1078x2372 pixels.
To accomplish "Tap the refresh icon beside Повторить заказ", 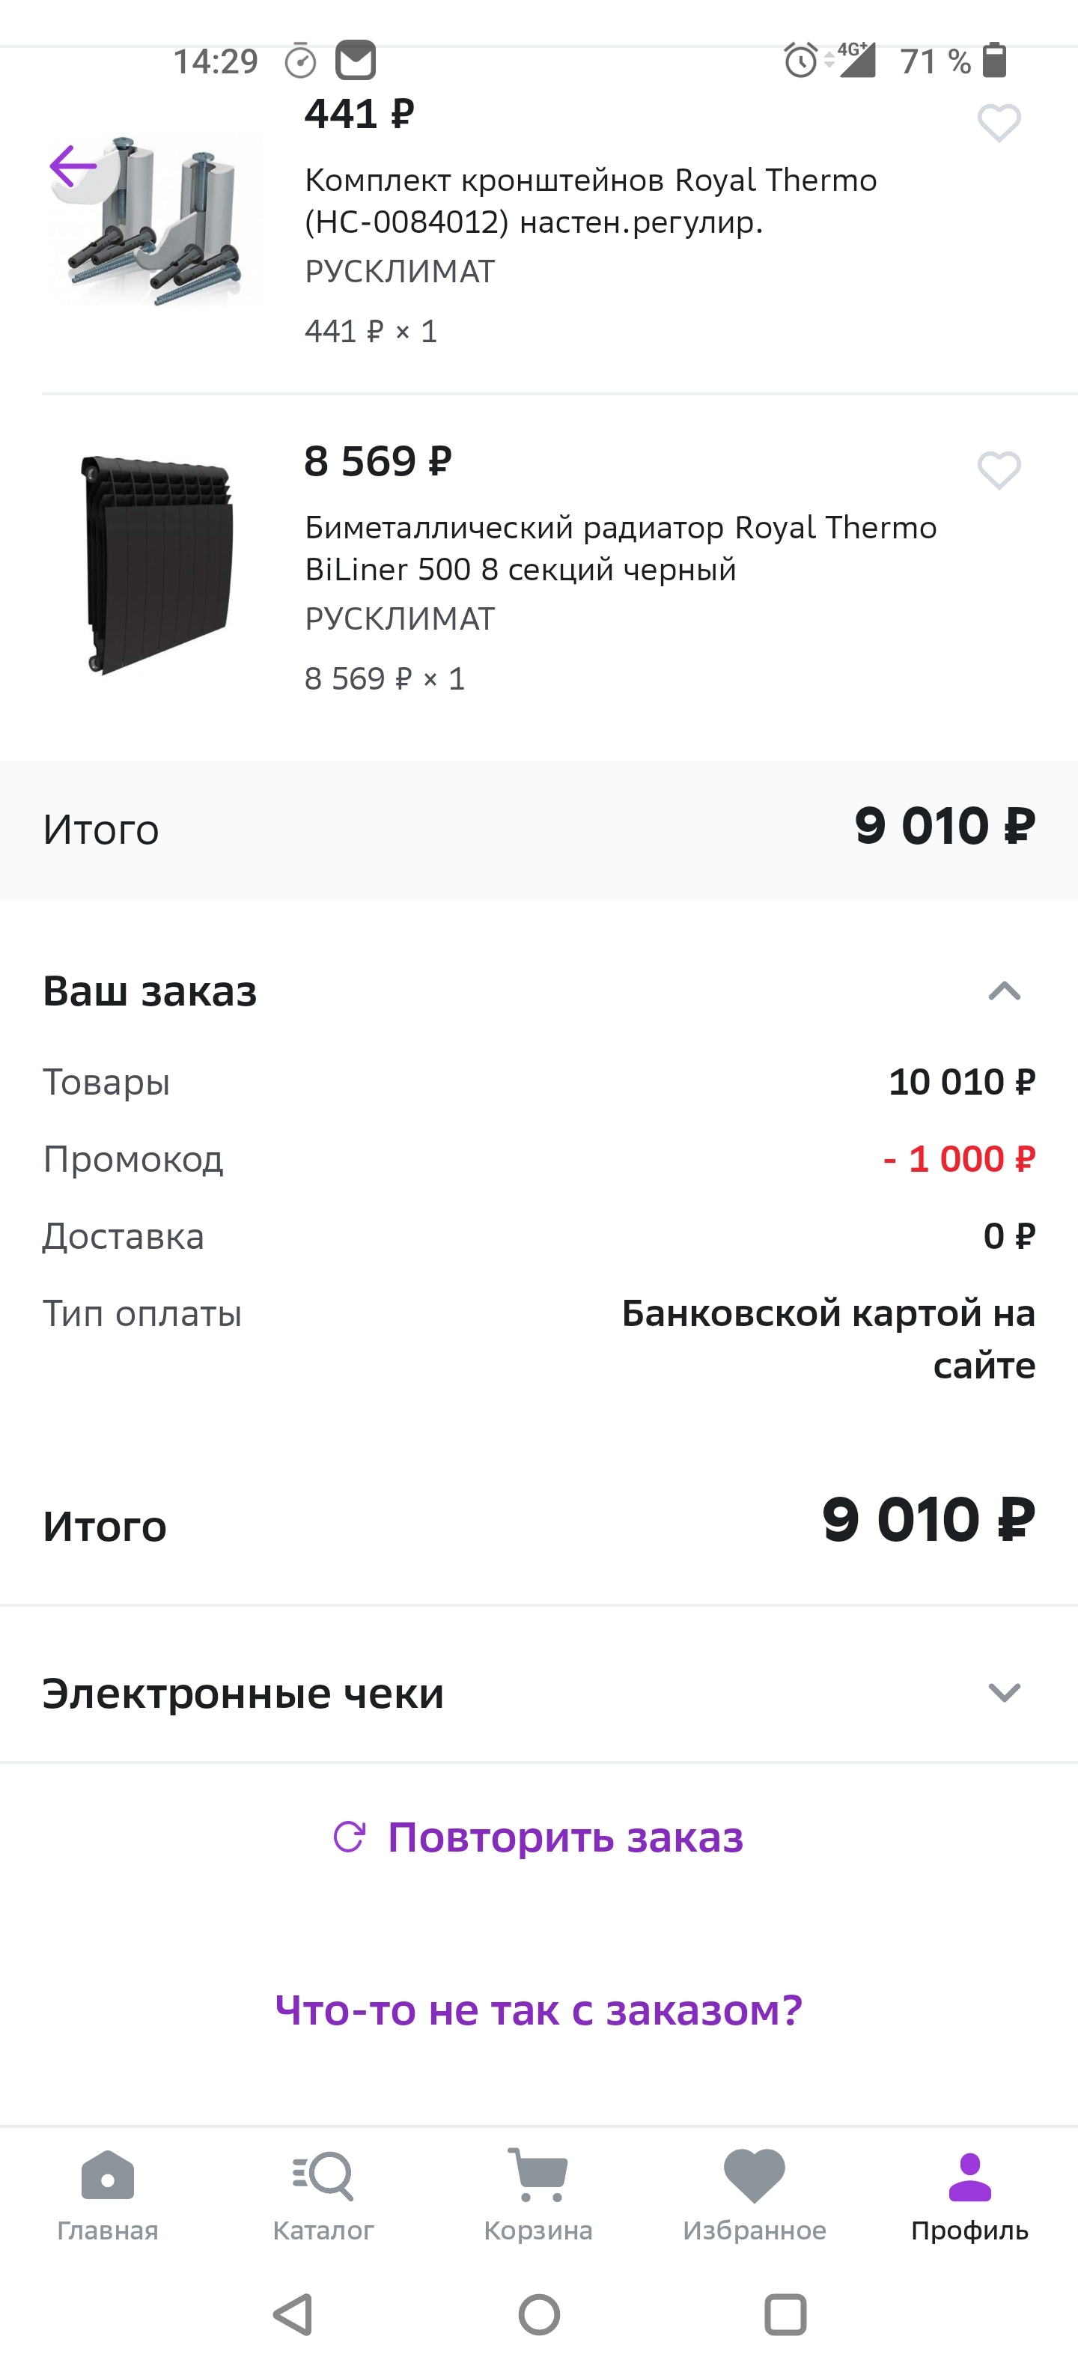I will coord(349,1837).
